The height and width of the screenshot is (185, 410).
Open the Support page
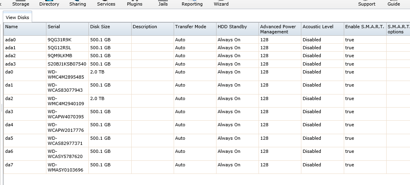coord(366,4)
